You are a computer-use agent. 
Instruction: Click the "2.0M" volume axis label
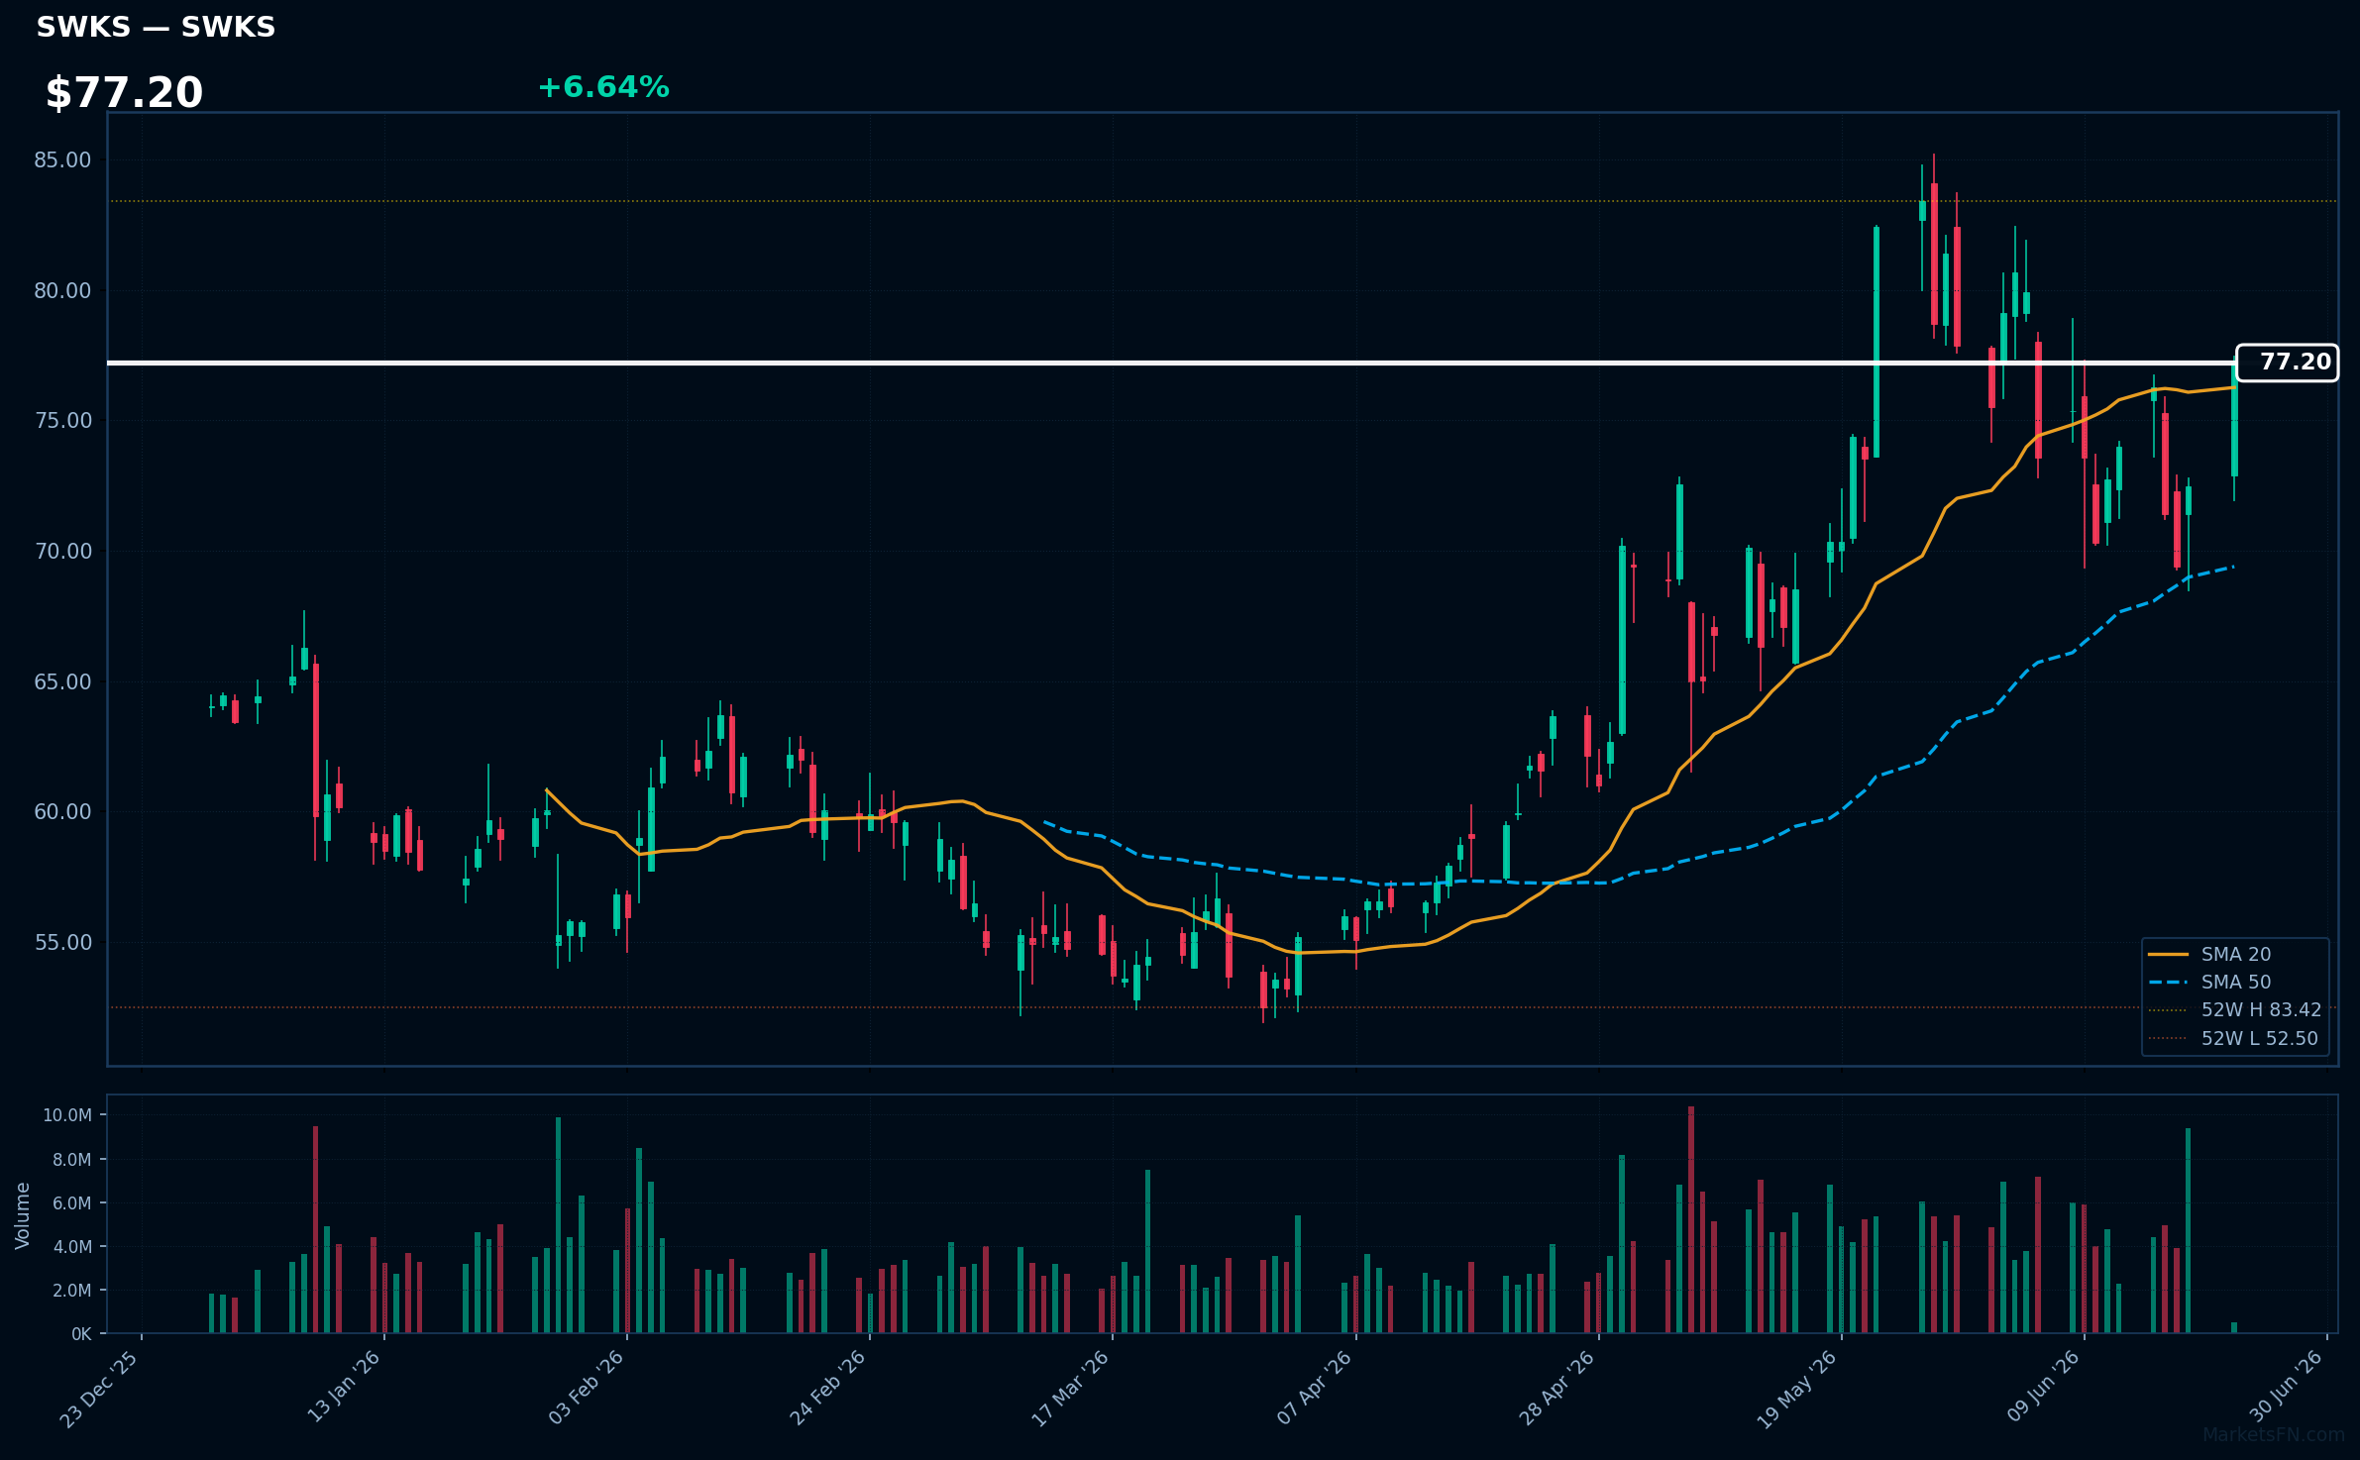point(72,1290)
